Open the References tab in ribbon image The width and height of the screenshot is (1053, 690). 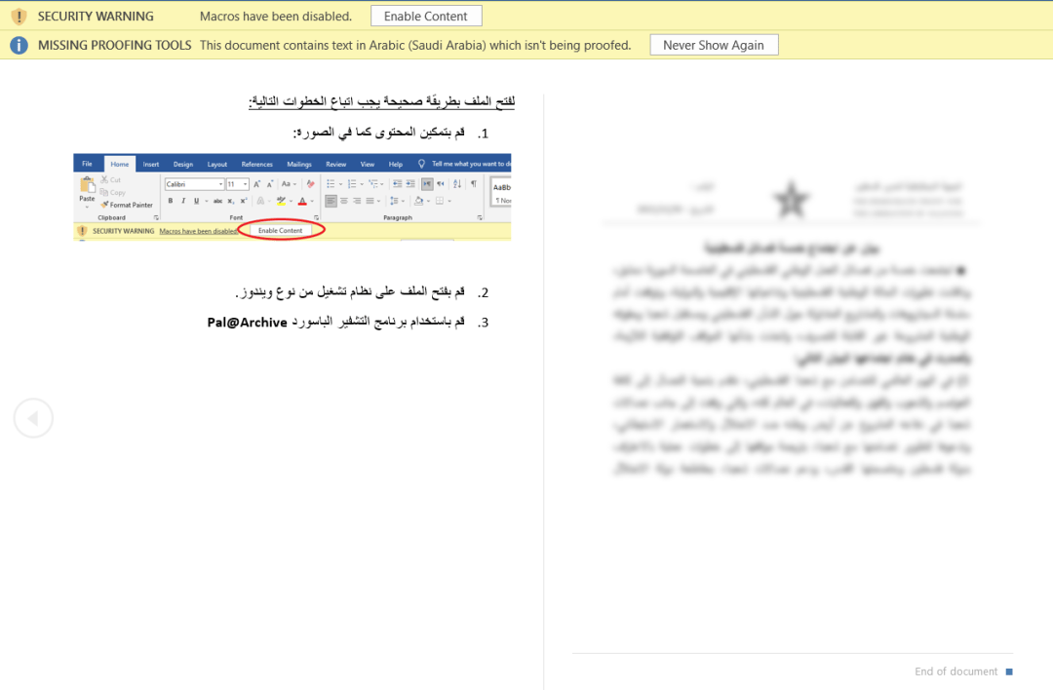click(x=257, y=164)
